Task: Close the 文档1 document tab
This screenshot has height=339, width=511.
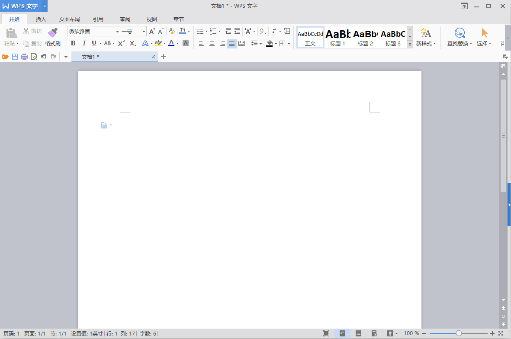Action: click(x=153, y=57)
